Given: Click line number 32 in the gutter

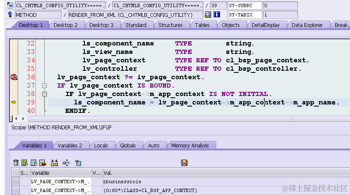Looking at the screenshot, I should click(x=30, y=43).
